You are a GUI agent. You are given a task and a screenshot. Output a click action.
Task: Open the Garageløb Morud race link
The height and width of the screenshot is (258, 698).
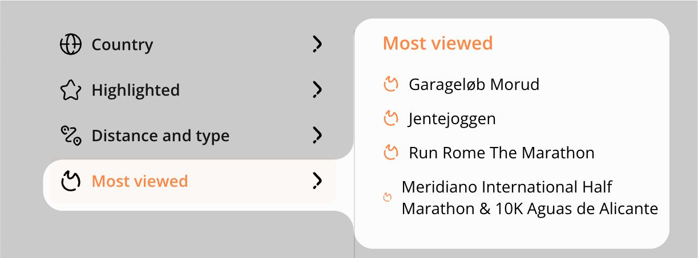coord(474,84)
